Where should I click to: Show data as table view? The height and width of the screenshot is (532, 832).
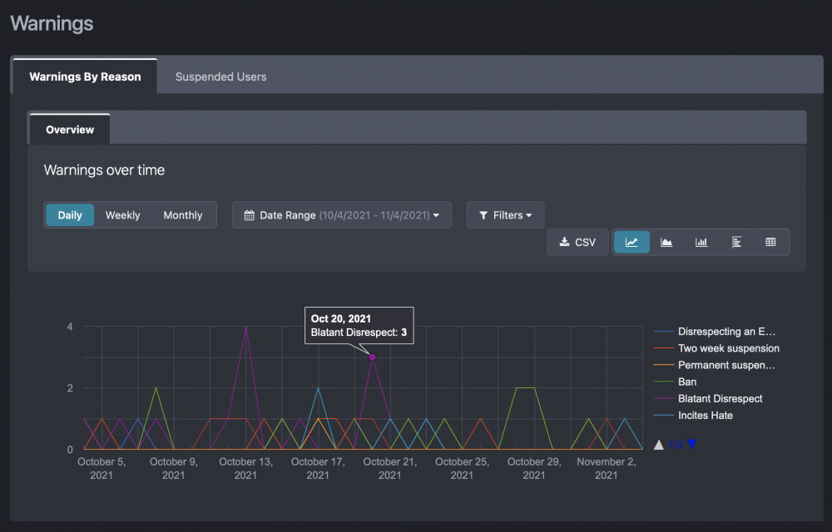pos(770,242)
